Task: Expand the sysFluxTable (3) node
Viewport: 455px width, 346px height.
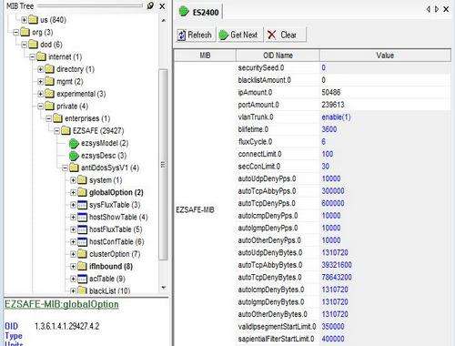Action: 73,205
